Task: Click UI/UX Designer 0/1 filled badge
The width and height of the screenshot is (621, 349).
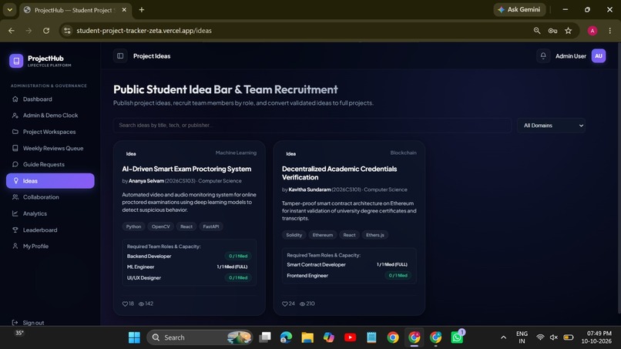Action: (238, 277)
